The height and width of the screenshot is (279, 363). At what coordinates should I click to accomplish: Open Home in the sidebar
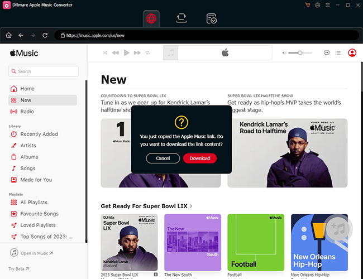(x=42, y=89)
